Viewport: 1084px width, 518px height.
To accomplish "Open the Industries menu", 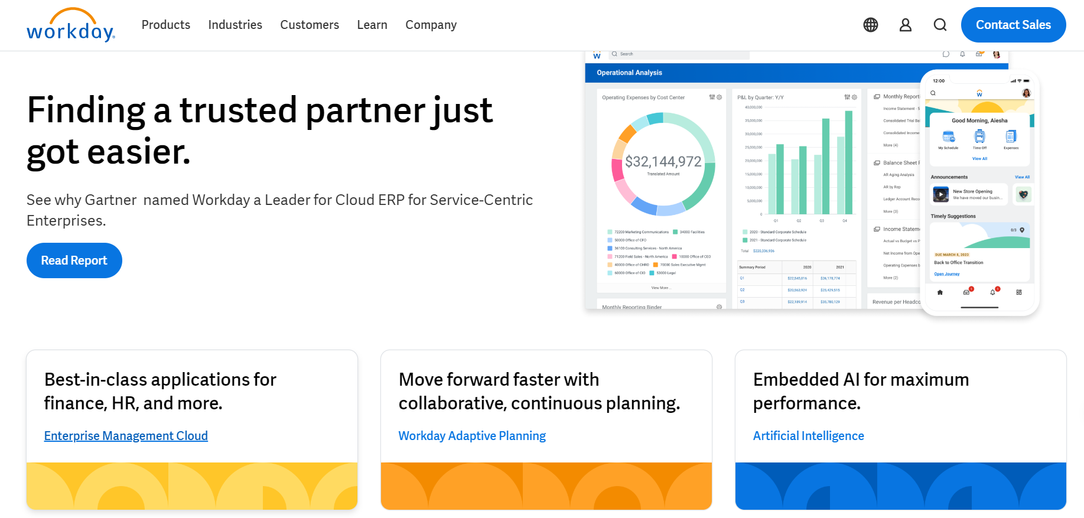I will [x=235, y=25].
